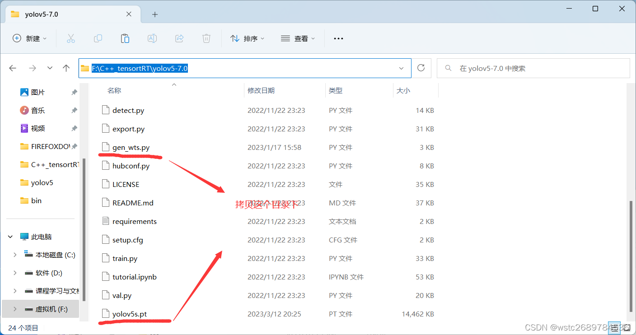636x335 pixels.
Task: Refresh the yolov5-7.0 folder view
Action: (421, 68)
